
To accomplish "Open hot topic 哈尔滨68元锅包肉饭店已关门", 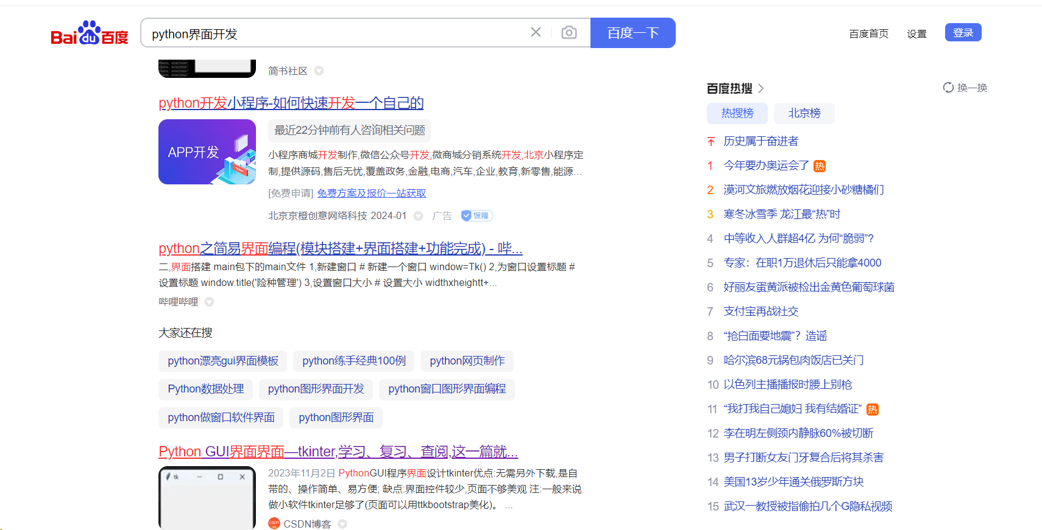I will click(794, 360).
